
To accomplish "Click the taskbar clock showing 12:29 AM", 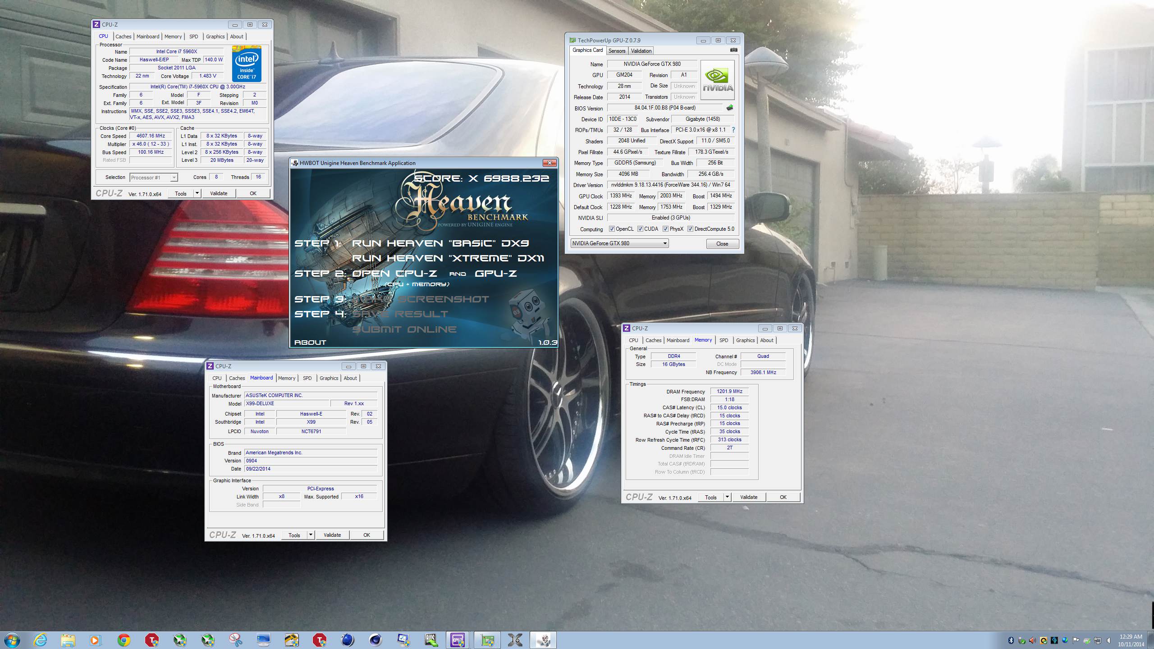I will coord(1131,640).
